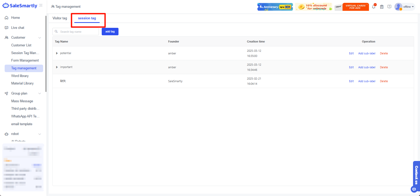Open the offline status dropdown
The image size is (420, 196).
(x=409, y=7)
